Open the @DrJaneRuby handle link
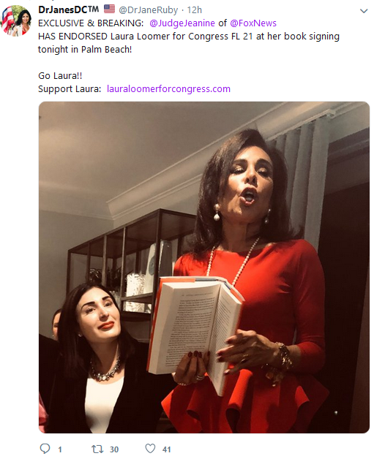The image size is (374, 456). click(x=148, y=10)
